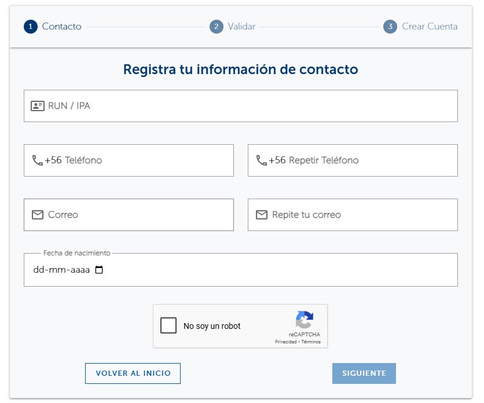Click the envelope icon in Correo field

pyautogui.click(x=38, y=215)
